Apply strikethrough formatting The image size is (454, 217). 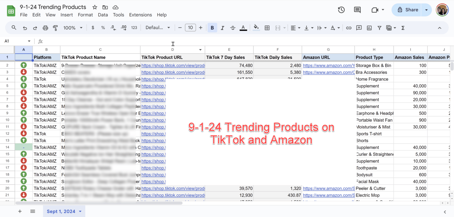(233, 28)
